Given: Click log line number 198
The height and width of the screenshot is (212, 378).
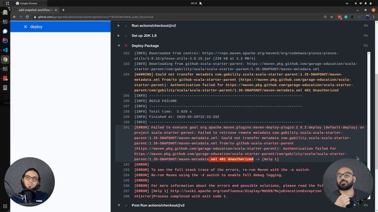Looking at the screenshot, I should click(x=126, y=196).
